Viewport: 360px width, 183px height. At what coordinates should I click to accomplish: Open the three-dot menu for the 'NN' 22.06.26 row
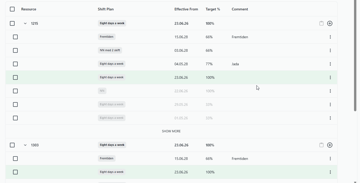(330, 91)
